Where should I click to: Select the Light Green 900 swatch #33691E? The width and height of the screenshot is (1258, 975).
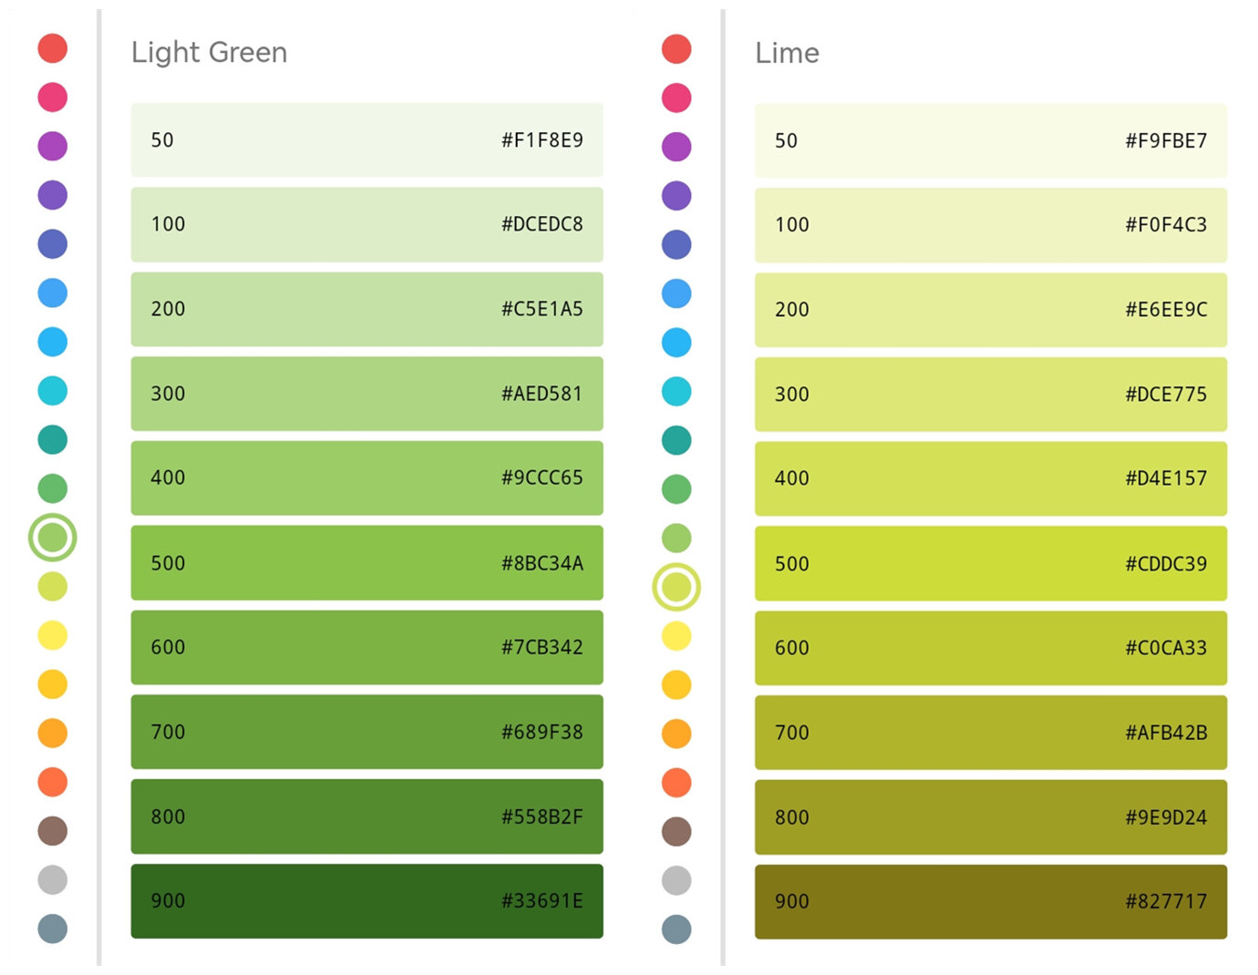pos(366,901)
